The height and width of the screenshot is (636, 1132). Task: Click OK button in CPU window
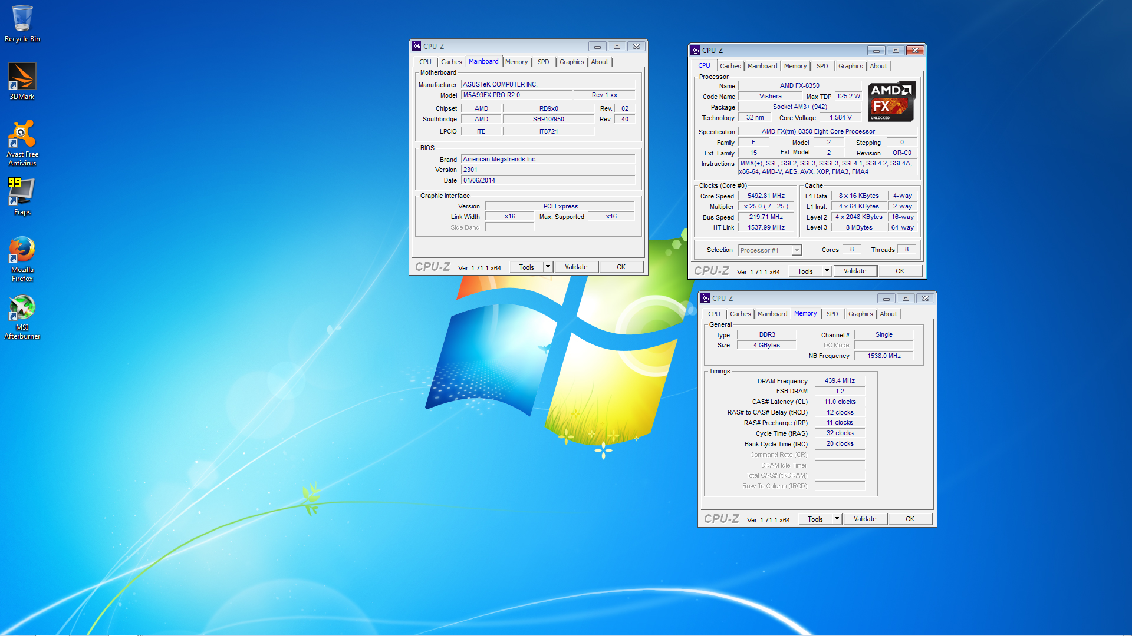[x=900, y=271]
